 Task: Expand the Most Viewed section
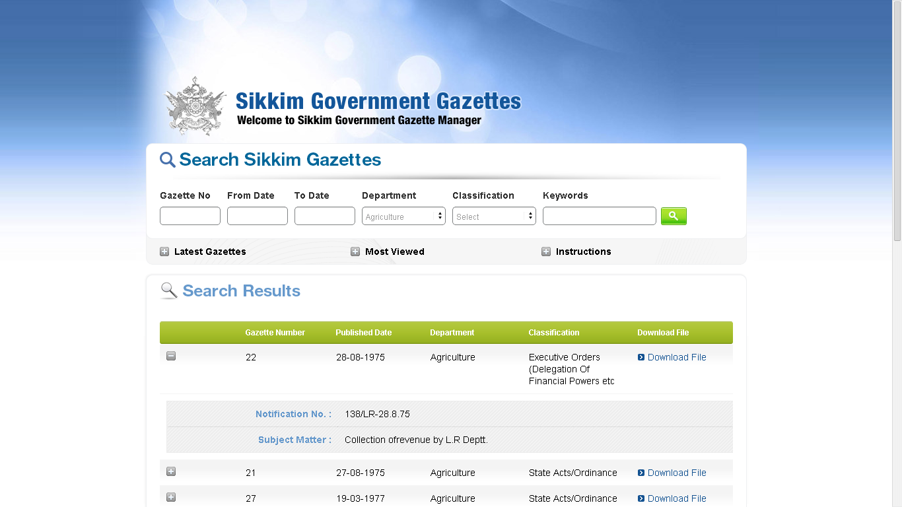(355, 252)
